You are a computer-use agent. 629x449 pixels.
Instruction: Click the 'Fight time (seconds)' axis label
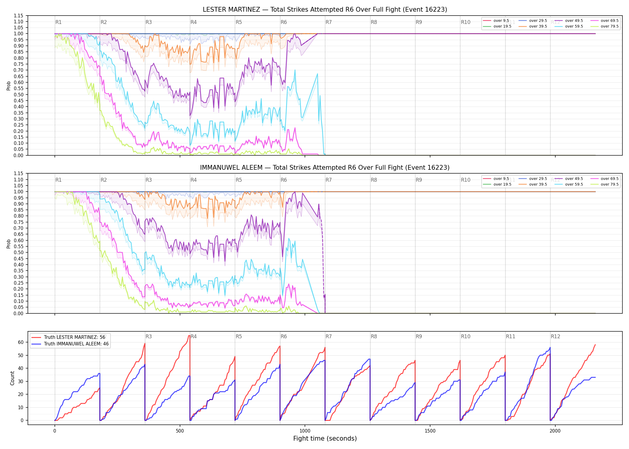(325, 439)
